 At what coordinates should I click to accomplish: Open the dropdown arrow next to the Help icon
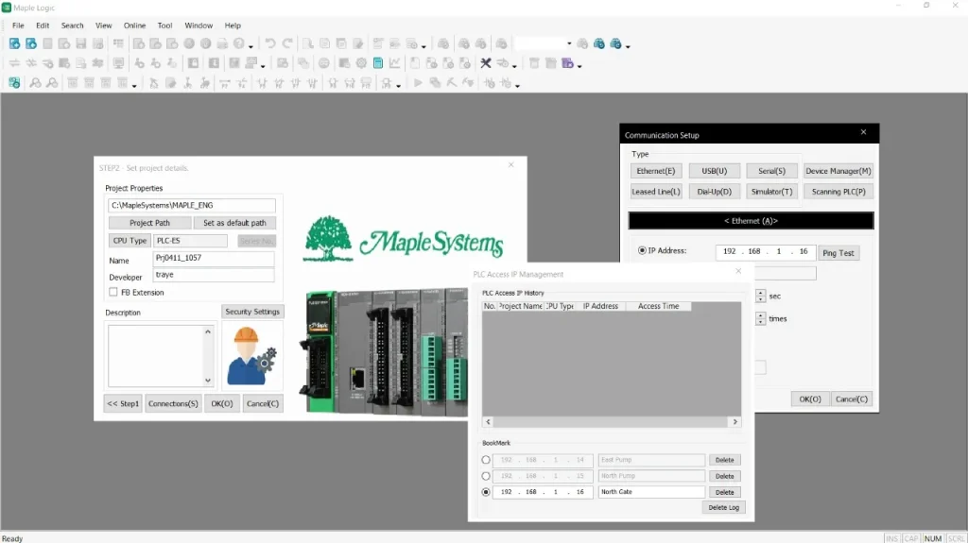[x=251, y=46]
